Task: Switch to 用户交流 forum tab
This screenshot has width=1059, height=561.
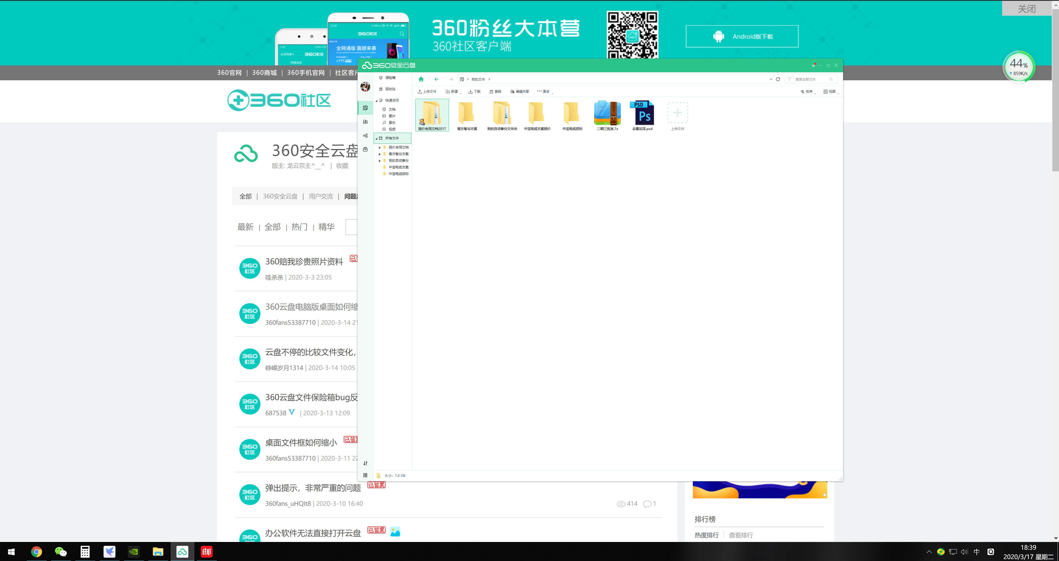Action: click(321, 196)
